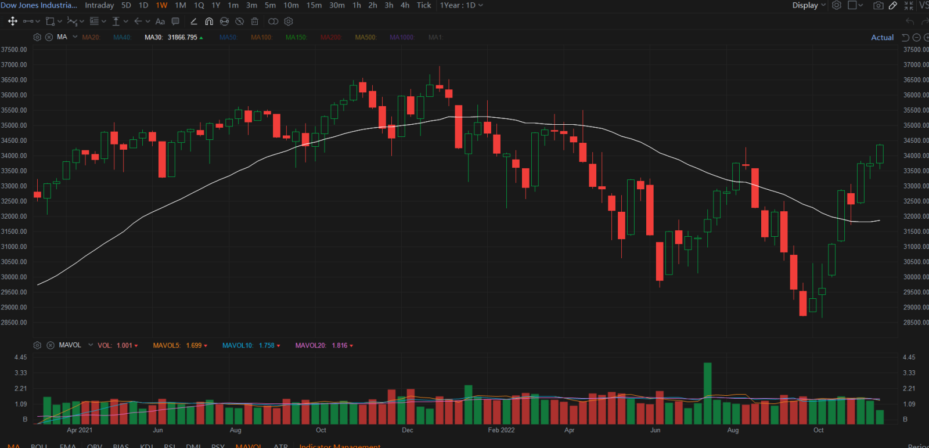Toggle MA150 line visibility
The image size is (929, 448).
pyautogui.click(x=296, y=37)
